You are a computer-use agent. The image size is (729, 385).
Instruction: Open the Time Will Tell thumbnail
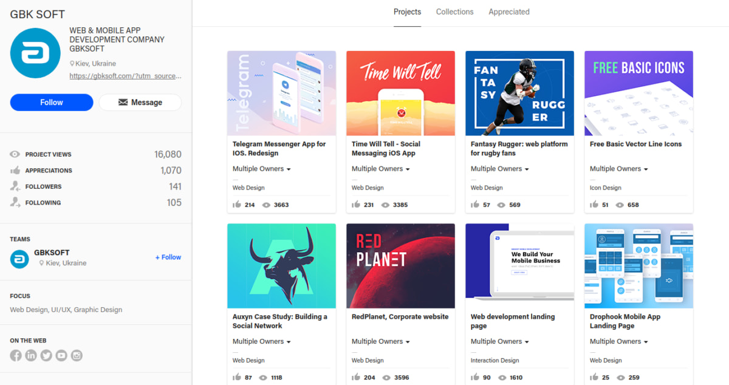[x=400, y=93]
